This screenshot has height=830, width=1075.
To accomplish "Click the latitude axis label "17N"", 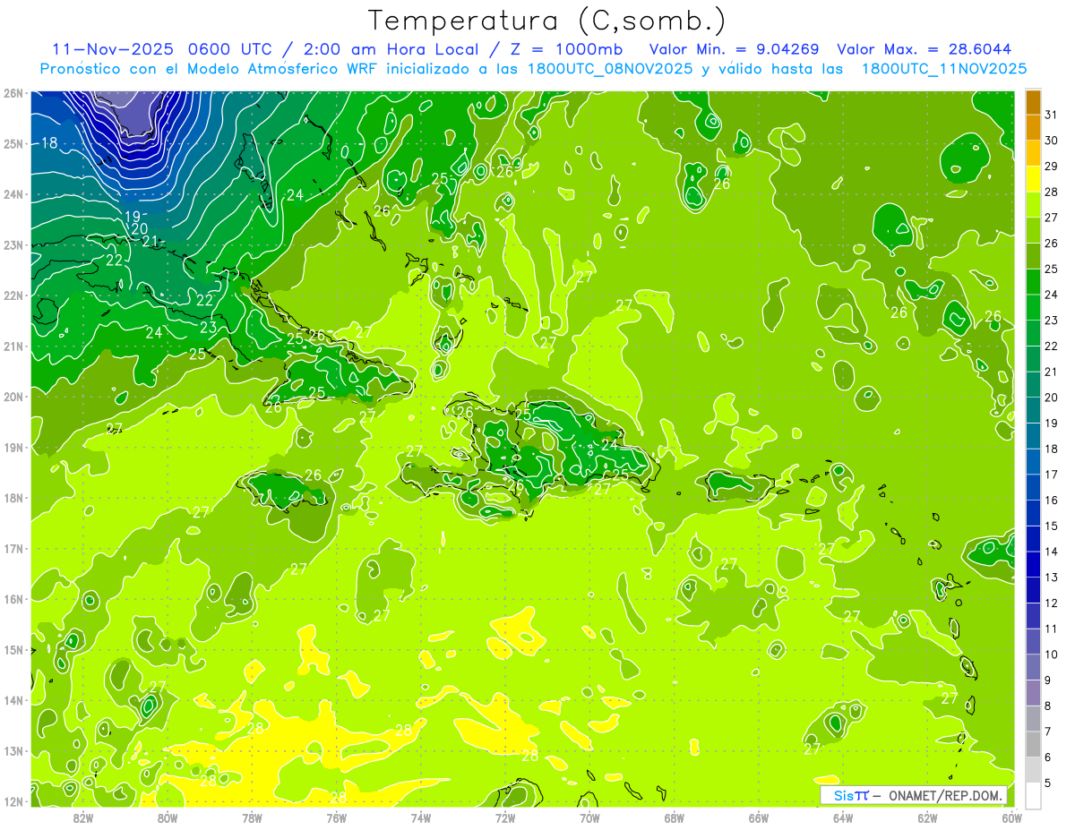I will coord(13,548).
